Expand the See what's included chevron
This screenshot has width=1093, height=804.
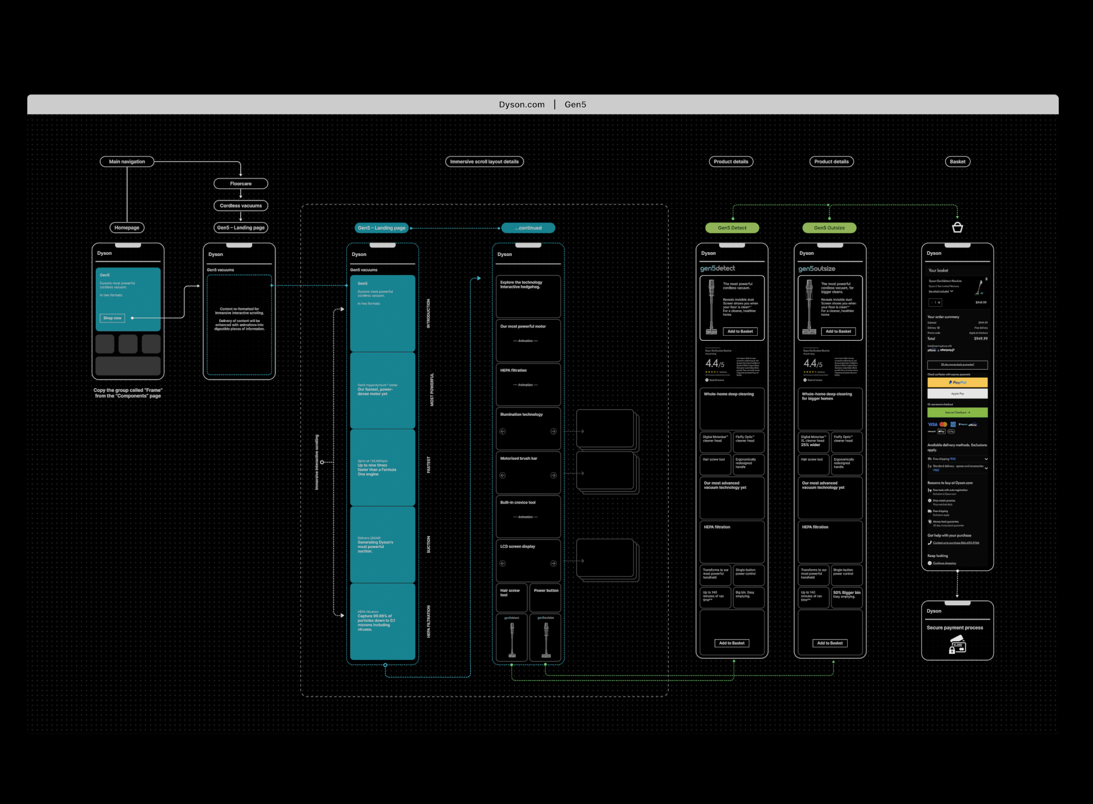coord(952,291)
